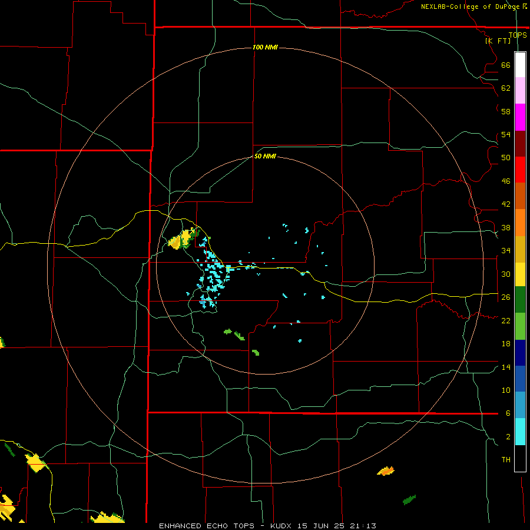The width and height of the screenshot is (530, 530).
Task: Click the medium blue 18 kft legend swatch
Action: pyautogui.click(x=520, y=379)
